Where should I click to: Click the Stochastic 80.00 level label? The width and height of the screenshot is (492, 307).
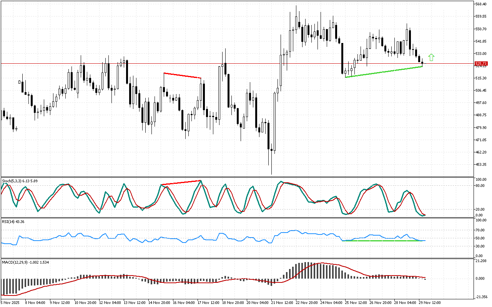[x=480, y=186]
